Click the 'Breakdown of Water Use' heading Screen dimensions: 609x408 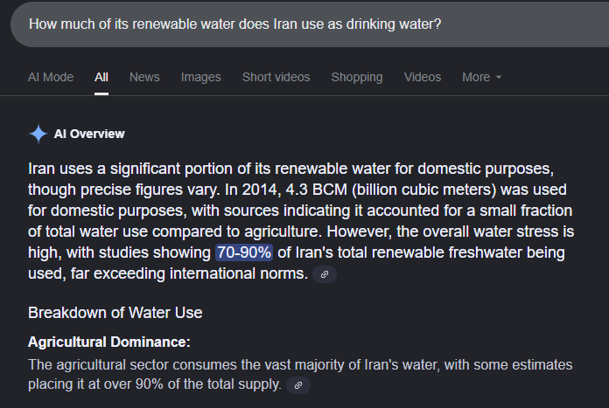(x=115, y=313)
